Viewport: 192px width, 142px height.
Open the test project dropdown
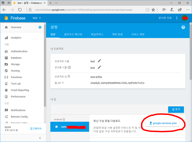coord(37,18)
